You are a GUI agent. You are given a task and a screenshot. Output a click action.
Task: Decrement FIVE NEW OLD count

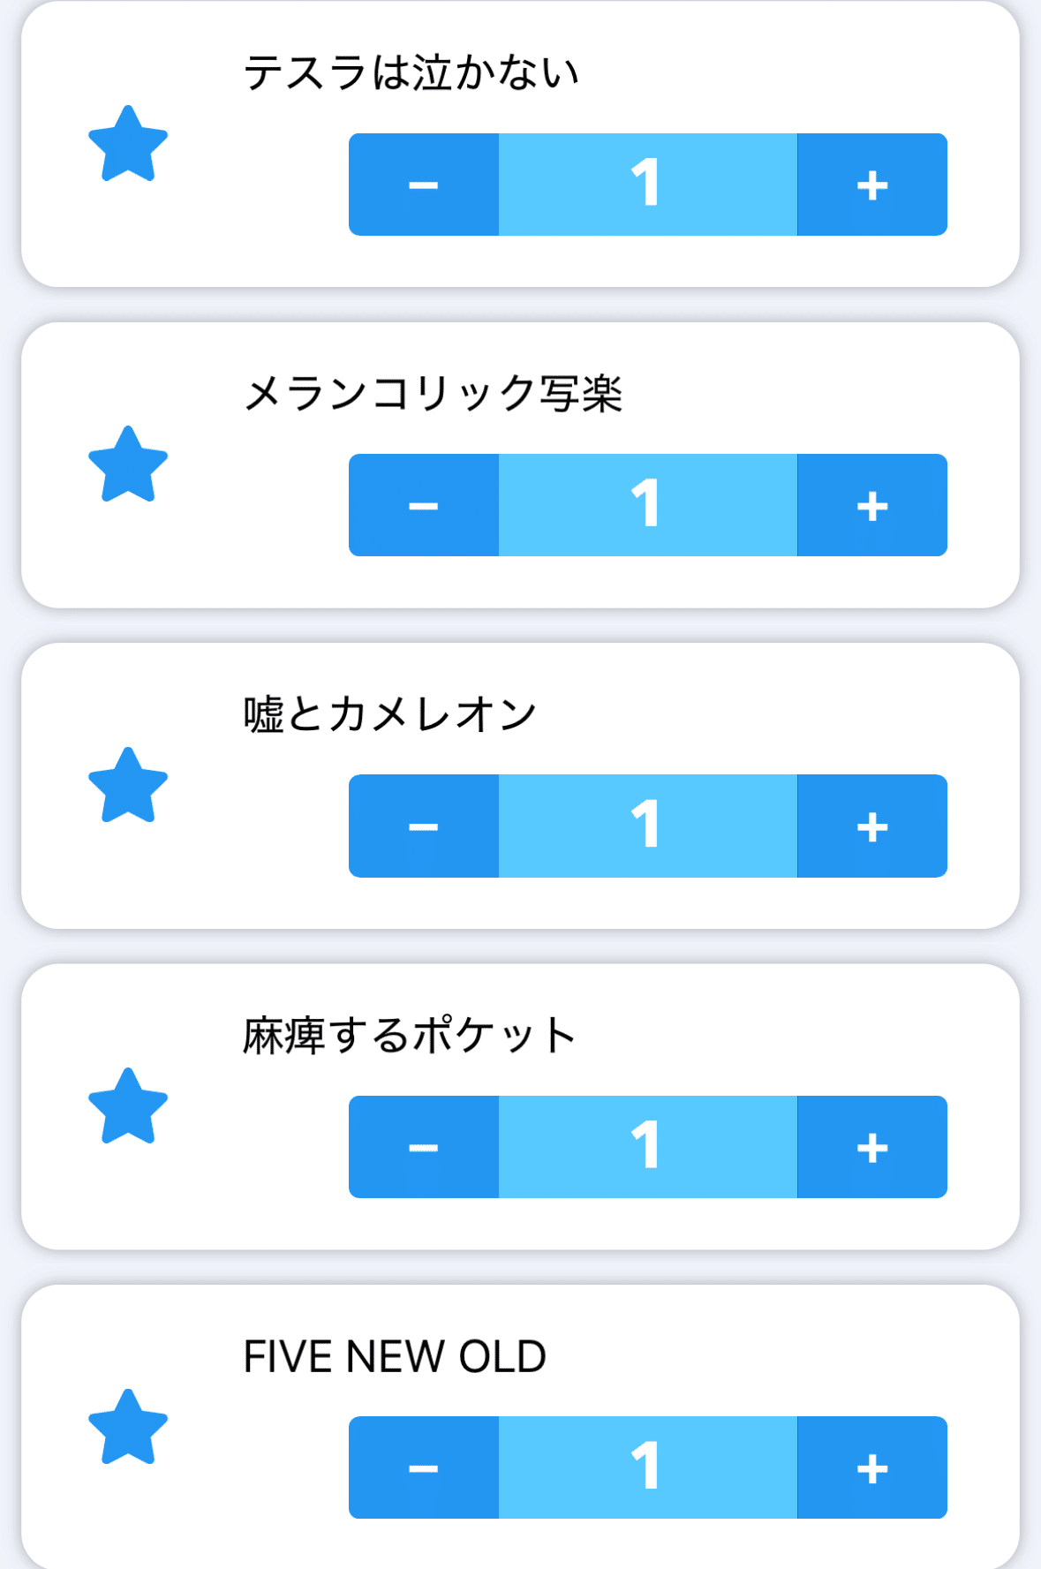click(424, 1467)
